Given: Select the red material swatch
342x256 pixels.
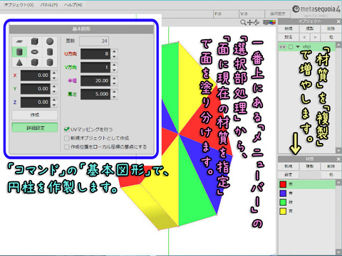Looking at the screenshot, I should pos(283,184).
